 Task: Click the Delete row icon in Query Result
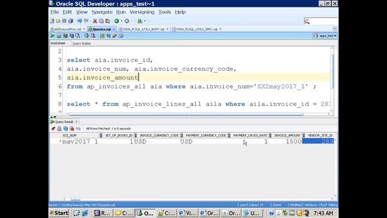(x=72, y=128)
